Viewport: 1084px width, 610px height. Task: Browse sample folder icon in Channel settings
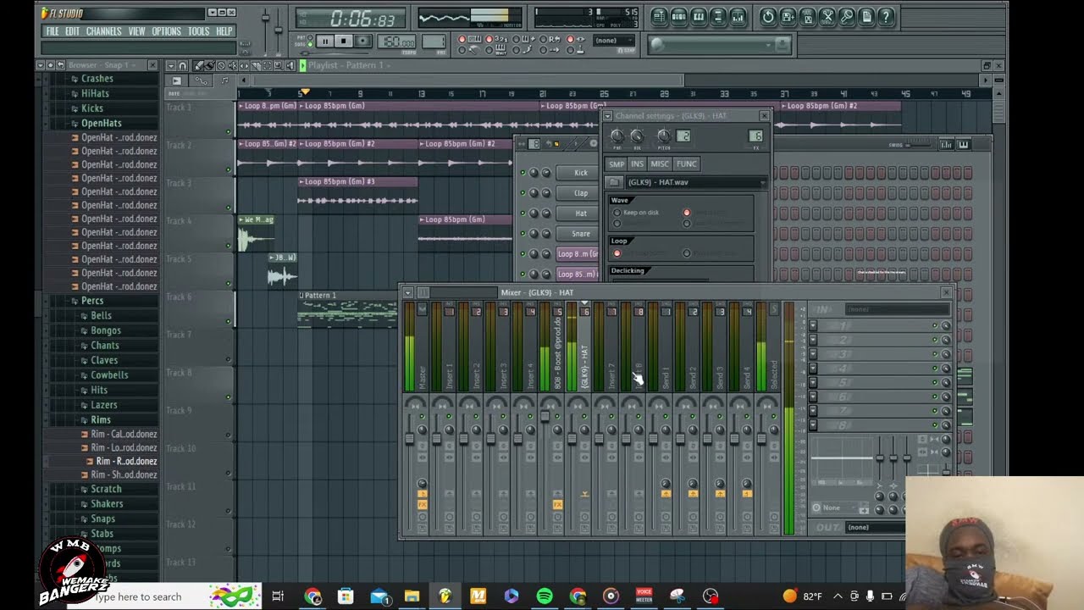pyautogui.click(x=614, y=182)
